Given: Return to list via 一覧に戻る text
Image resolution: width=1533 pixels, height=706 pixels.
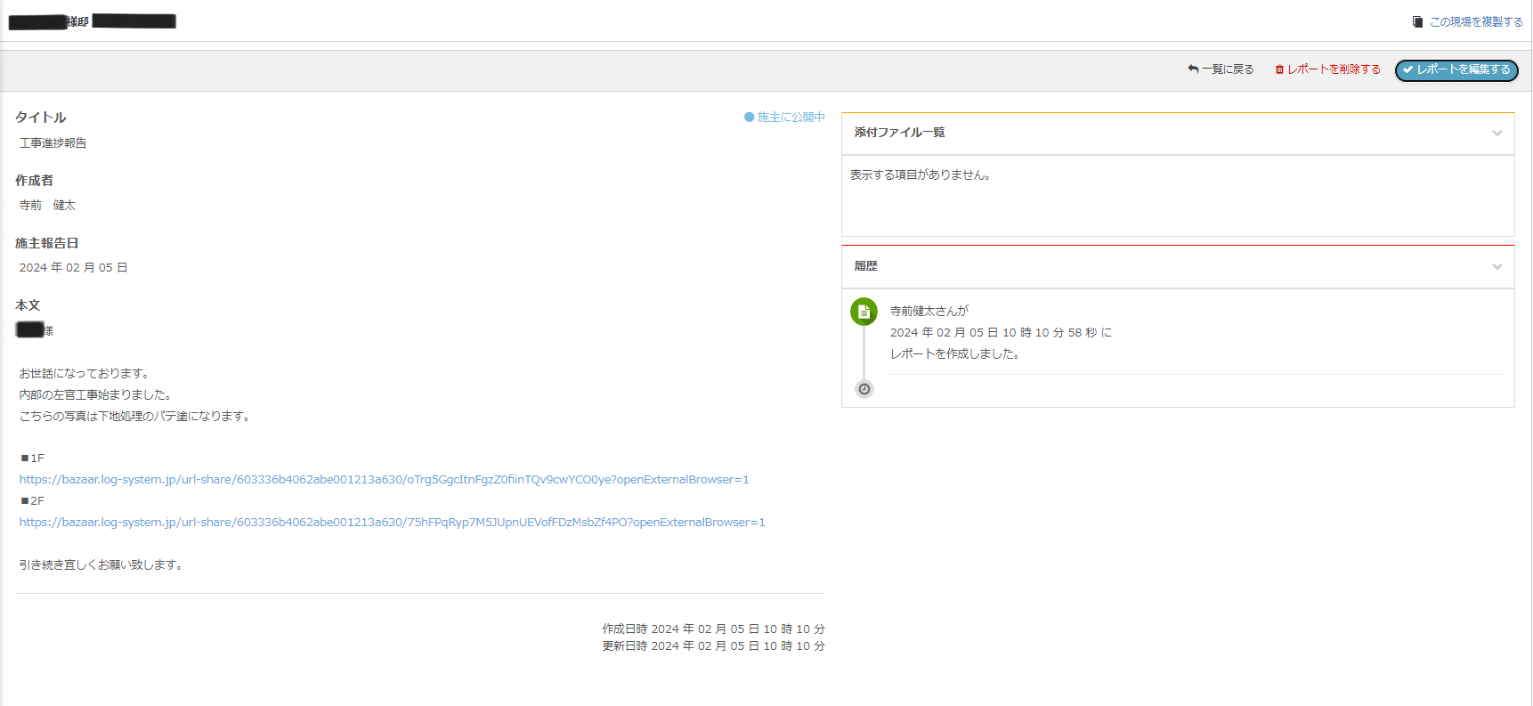Looking at the screenshot, I should coord(1228,69).
